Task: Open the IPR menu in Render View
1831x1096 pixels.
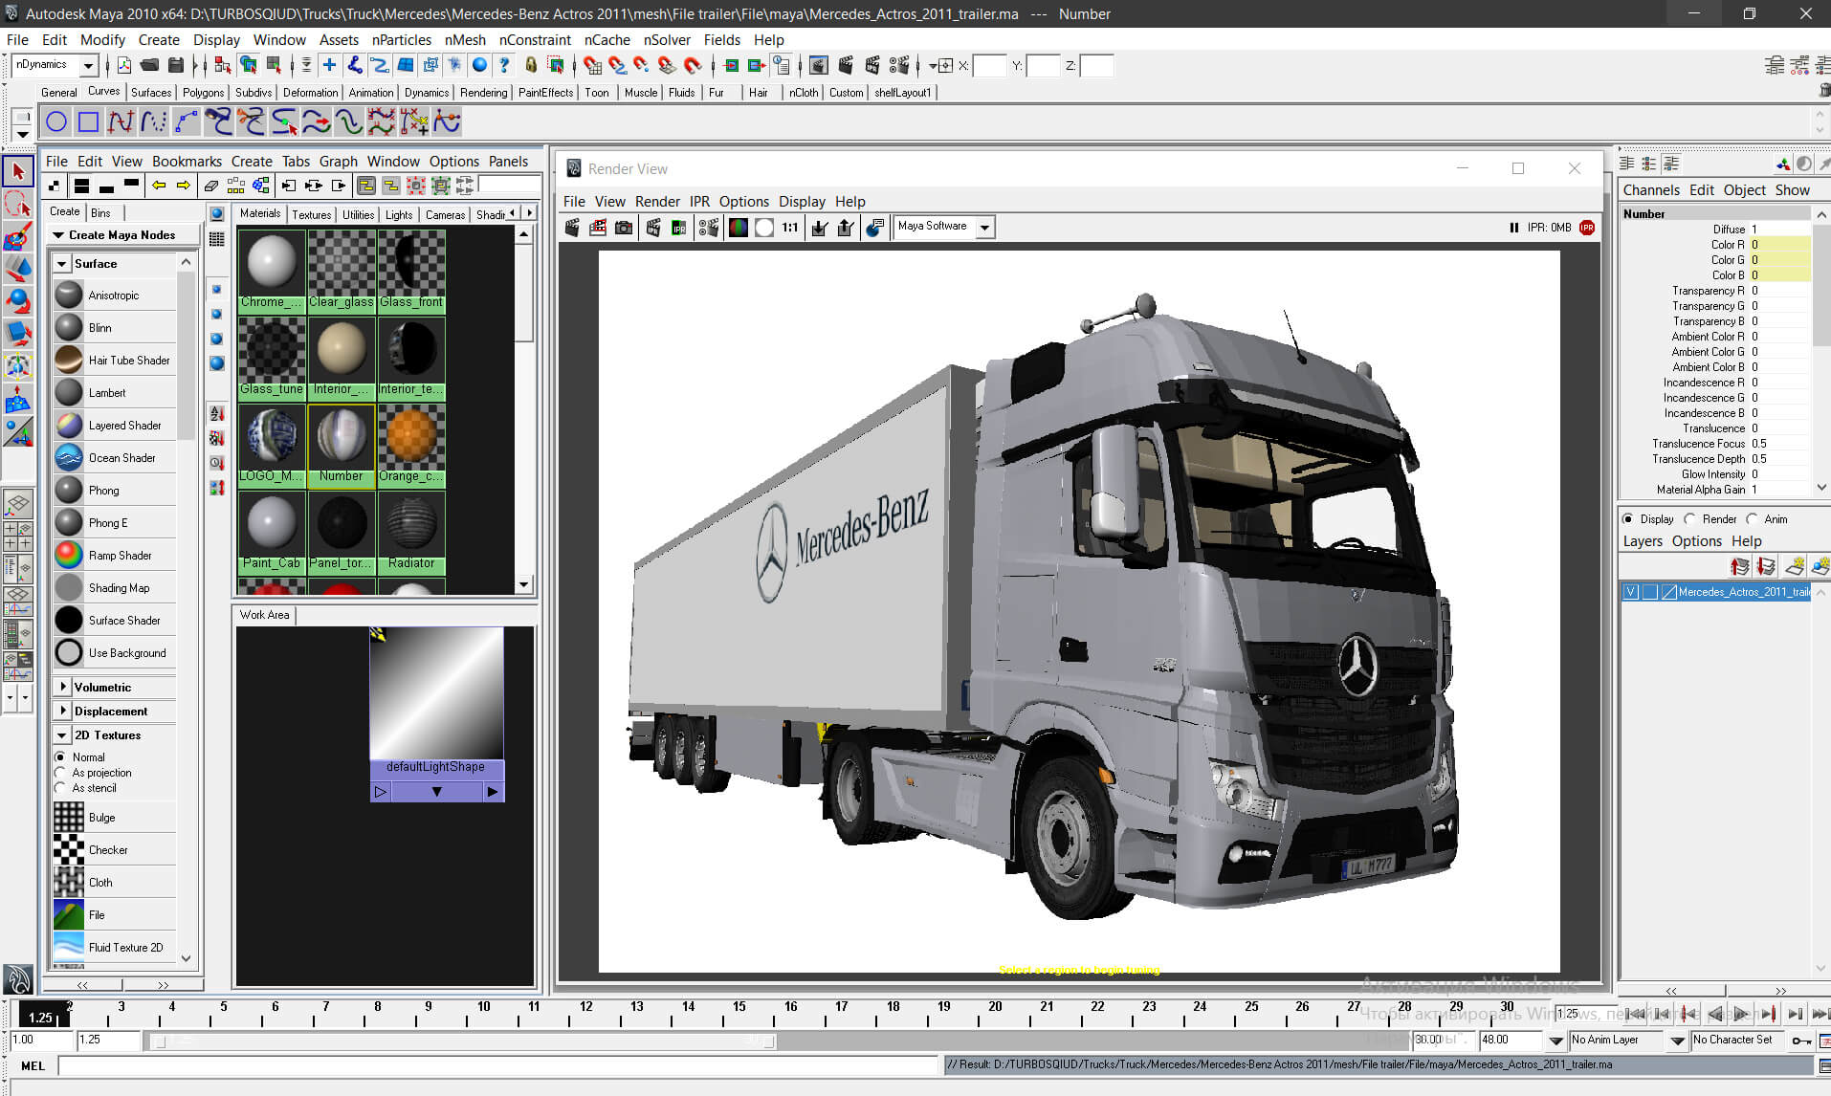Action: (x=699, y=201)
